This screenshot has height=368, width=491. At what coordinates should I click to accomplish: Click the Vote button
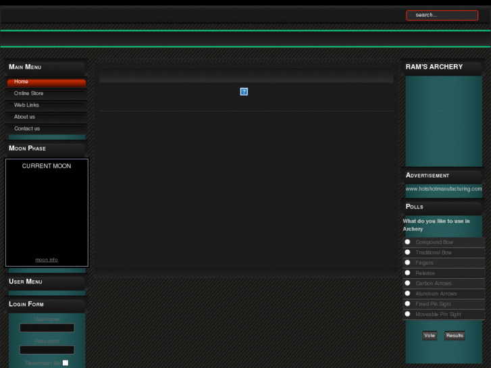coord(430,336)
